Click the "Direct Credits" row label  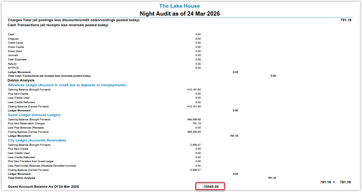click(x=16, y=47)
